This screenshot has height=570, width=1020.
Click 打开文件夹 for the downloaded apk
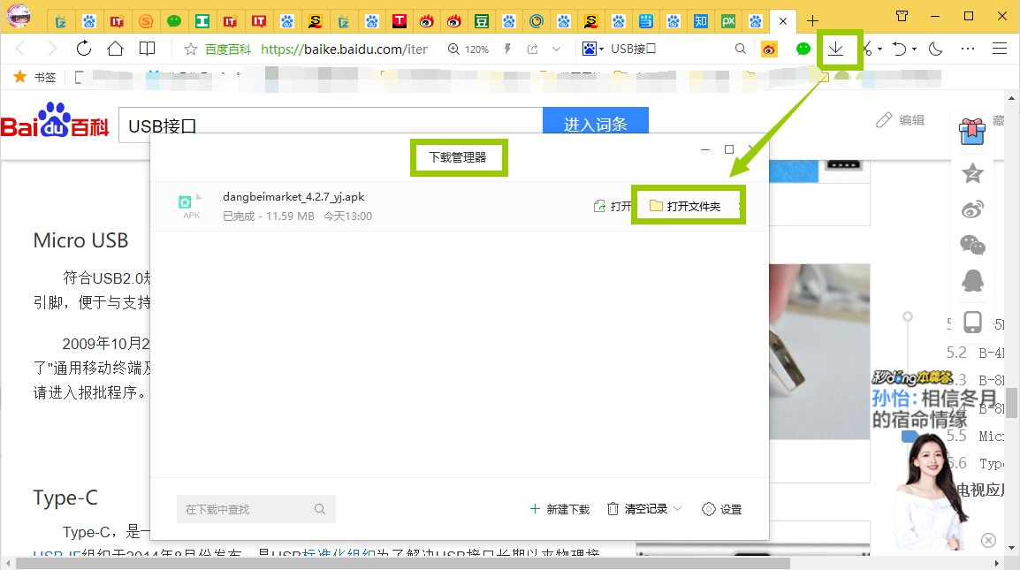point(686,206)
